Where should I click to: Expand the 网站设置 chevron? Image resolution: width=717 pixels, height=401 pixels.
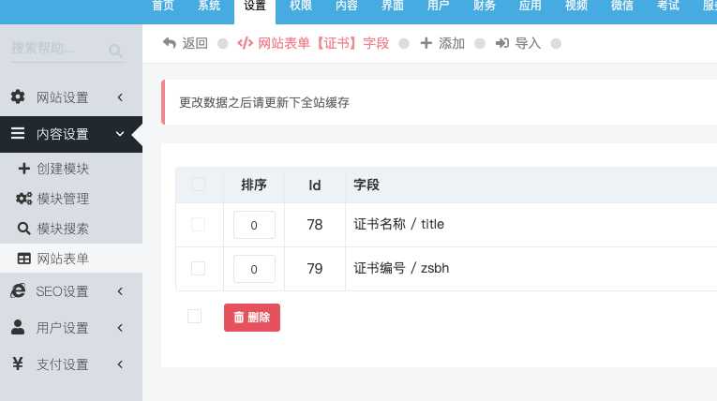click(x=120, y=97)
